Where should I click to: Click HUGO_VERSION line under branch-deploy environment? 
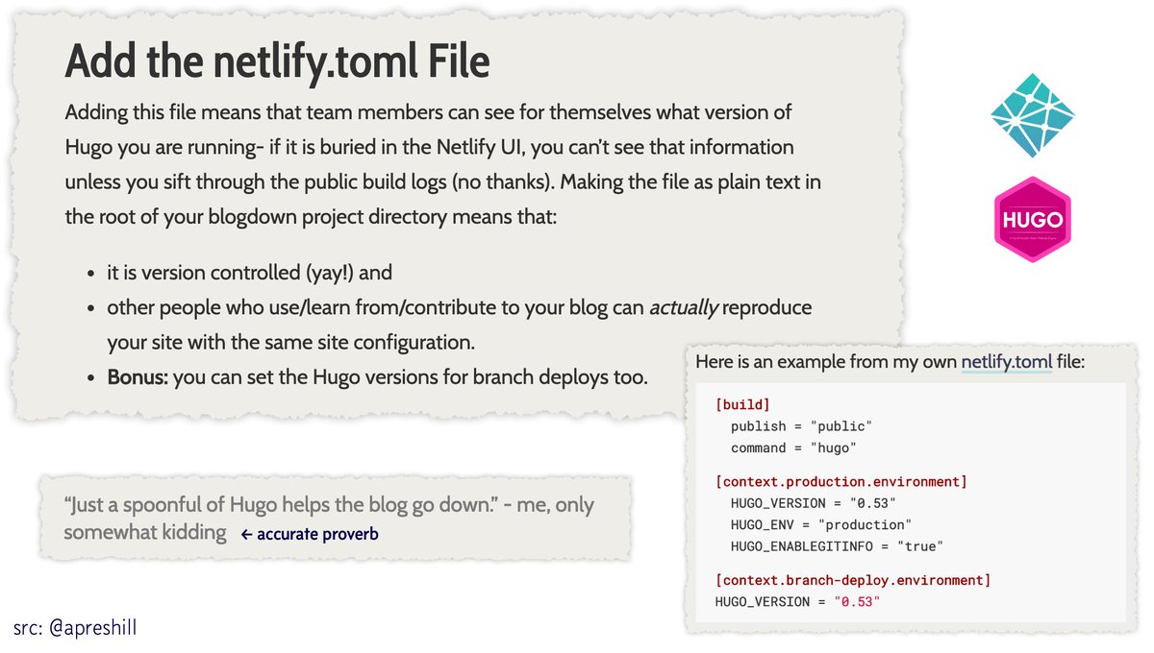(798, 601)
